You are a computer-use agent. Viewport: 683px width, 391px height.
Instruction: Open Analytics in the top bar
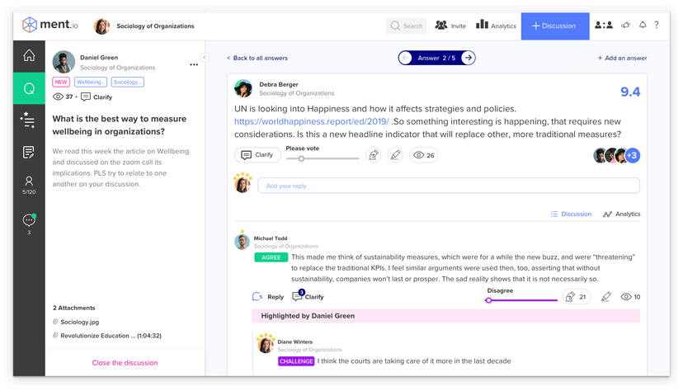point(496,26)
